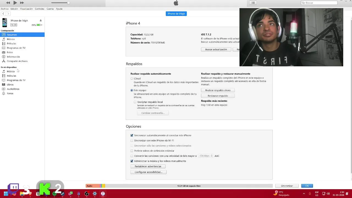
Task: Select the Este equipo backup radio option
Action: [132, 90]
